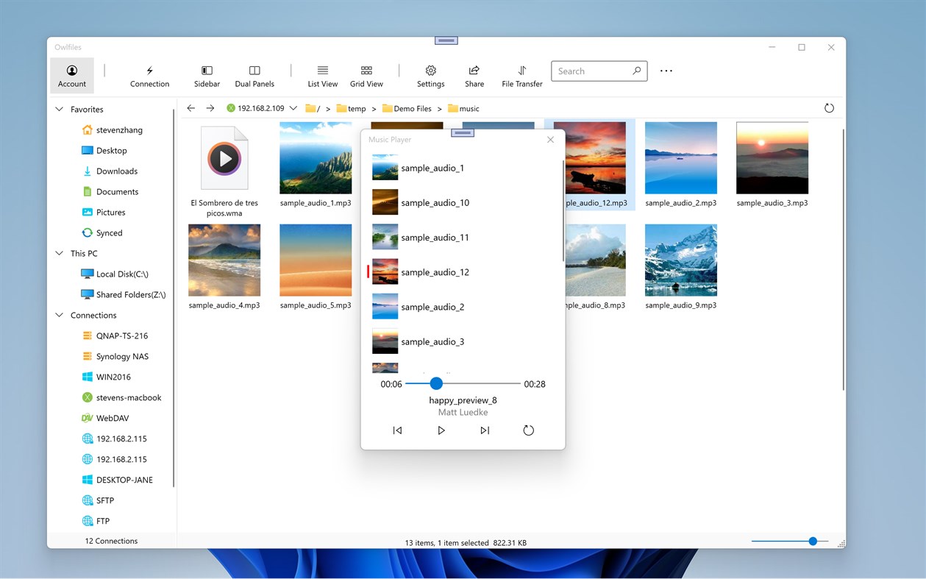Enable Dual Panels mode
This screenshot has width=926, height=579.
pos(254,74)
